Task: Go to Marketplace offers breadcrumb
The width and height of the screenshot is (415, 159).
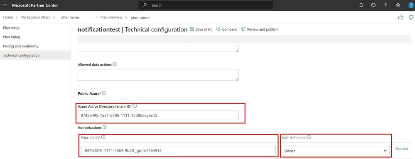Action: (35, 17)
